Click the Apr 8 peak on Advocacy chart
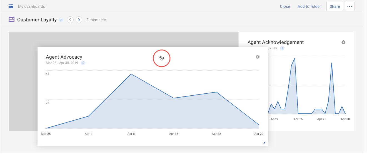The height and width of the screenshot is (154, 367). [x=131, y=74]
